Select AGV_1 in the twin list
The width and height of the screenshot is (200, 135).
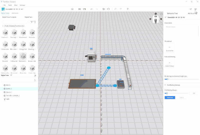(x=19, y=85)
